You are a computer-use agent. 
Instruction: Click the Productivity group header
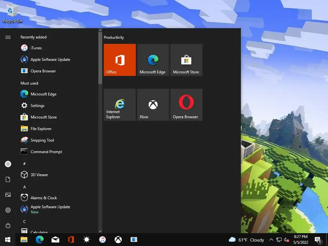(114, 37)
